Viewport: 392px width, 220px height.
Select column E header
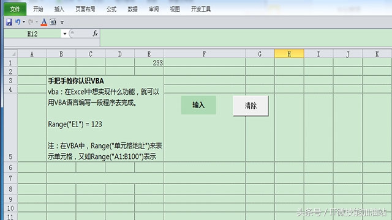pos(149,54)
